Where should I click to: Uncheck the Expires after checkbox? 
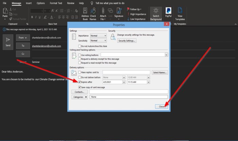coord(79,82)
